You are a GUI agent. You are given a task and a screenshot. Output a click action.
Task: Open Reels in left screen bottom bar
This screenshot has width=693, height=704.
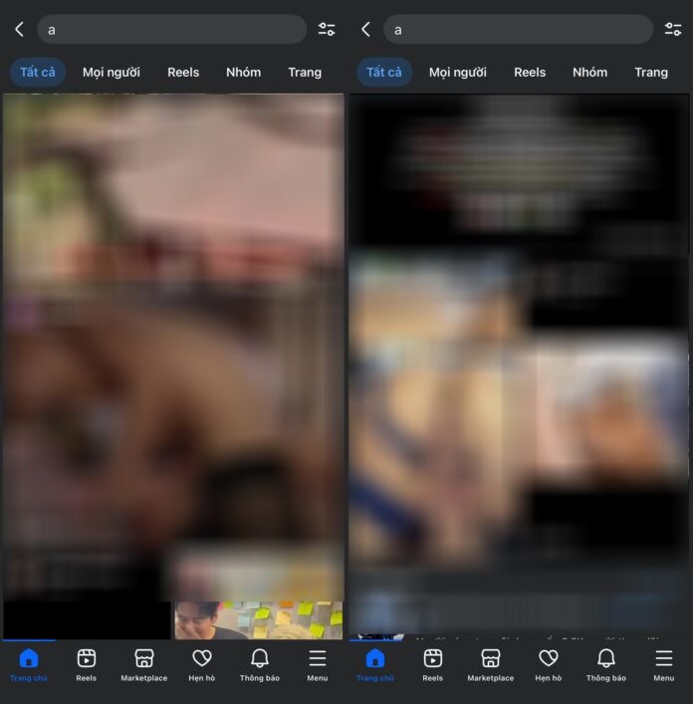click(x=87, y=664)
